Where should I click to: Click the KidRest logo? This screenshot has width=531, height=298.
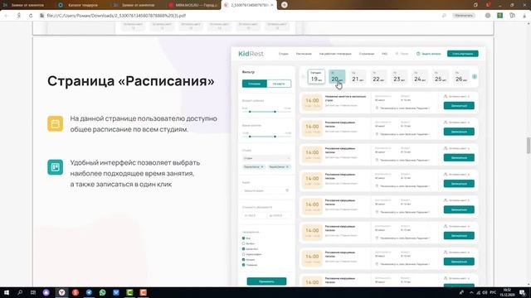pyautogui.click(x=251, y=54)
